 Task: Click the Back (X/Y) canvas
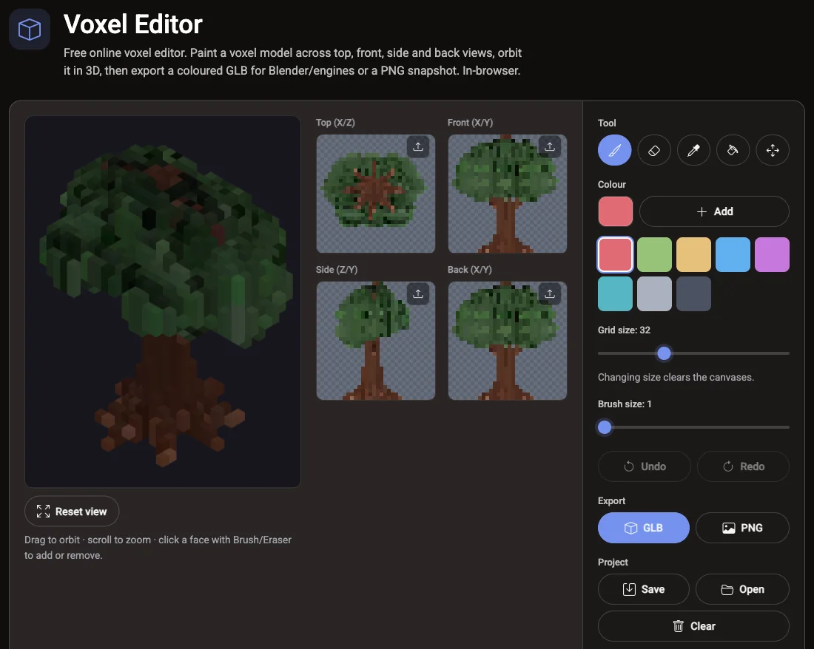[507, 341]
